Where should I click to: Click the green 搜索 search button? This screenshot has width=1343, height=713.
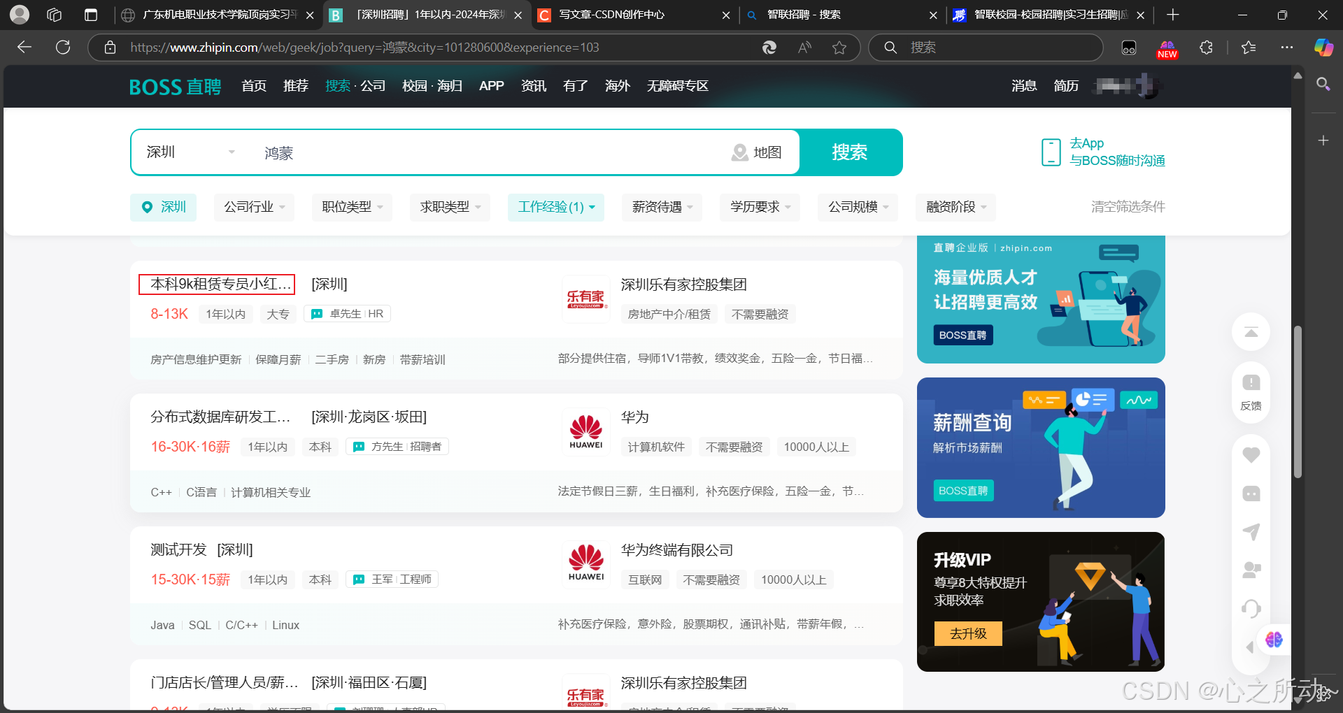click(x=850, y=152)
